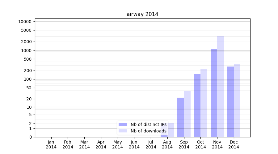This screenshot has height=154, width=278.
Task: Click the 10000 y-axis tick label
Action: pyautogui.click(x=25, y=22)
